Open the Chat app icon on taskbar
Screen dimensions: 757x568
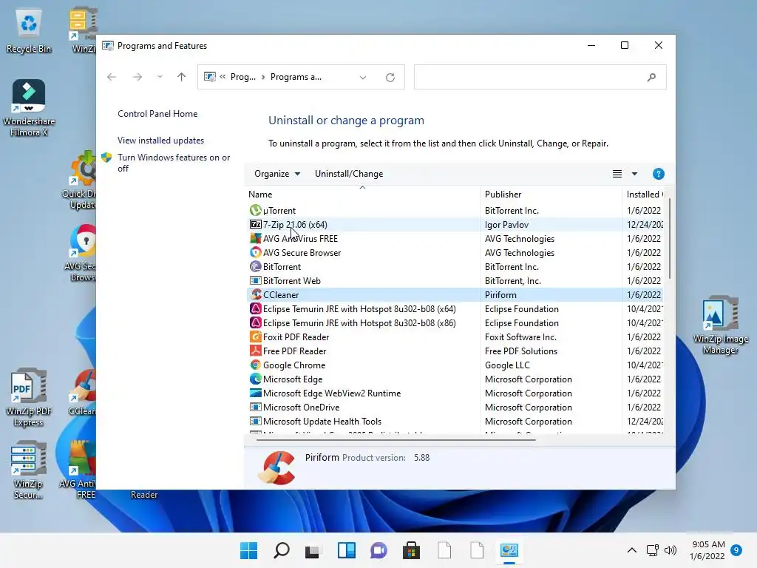(379, 550)
